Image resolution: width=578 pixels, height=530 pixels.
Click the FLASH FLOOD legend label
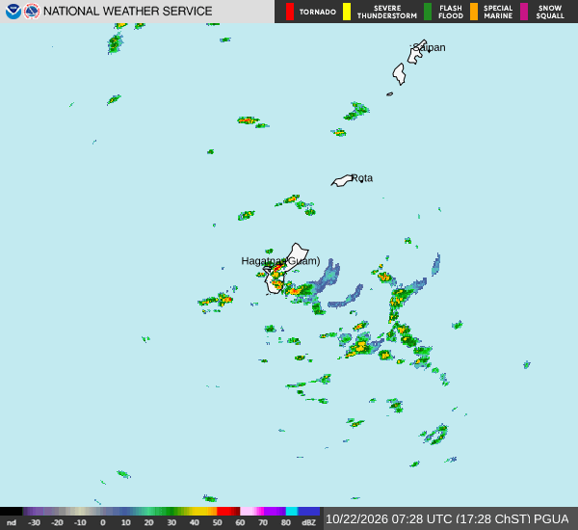[x=451, y=12]
